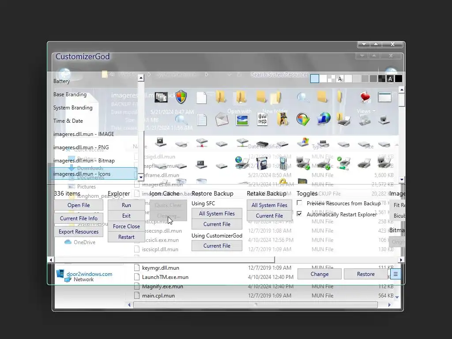Select the blank document icon
This screenshot has height=339, width=452.
201,98
